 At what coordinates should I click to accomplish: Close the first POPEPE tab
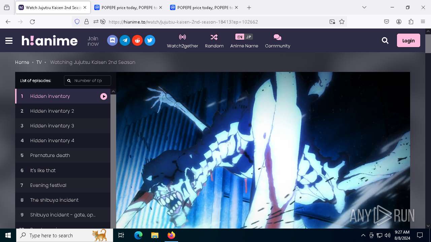coord(160,7)
